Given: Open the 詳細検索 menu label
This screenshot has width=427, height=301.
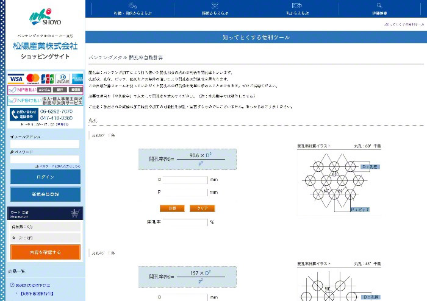Looking at the screenshot, I should pyautogui.click(x=379, y=13).
